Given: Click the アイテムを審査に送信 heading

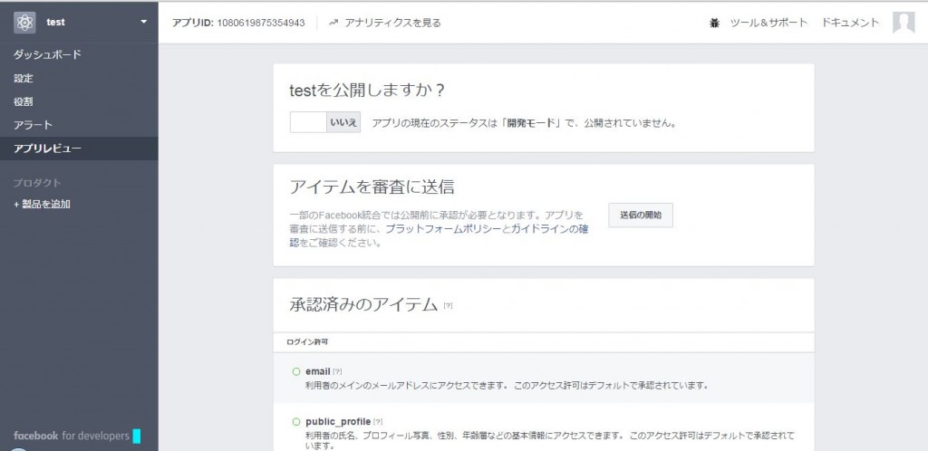Looking at the screenshot, I should tap(372, 187).
